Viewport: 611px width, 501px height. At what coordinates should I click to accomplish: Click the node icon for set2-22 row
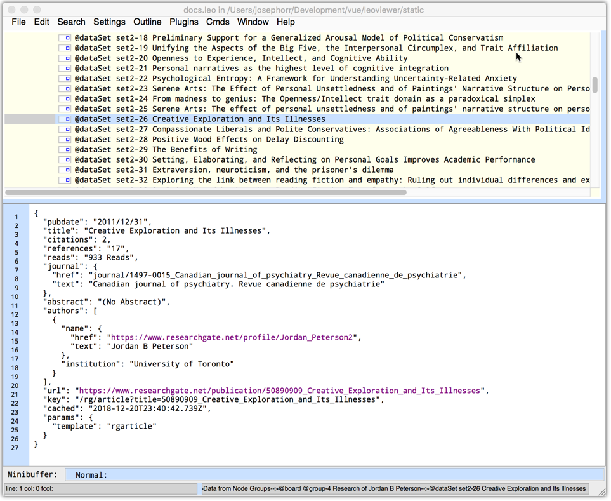click(65, 78)
